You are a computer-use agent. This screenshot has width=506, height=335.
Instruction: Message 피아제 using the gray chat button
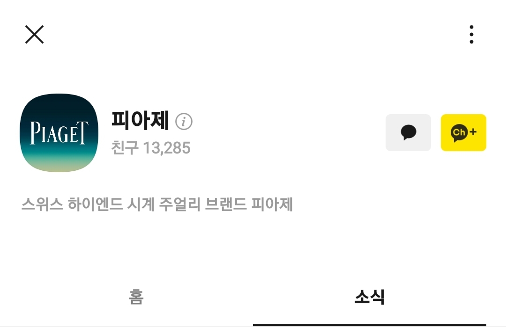pyautogui.click(x=408, y=132)
